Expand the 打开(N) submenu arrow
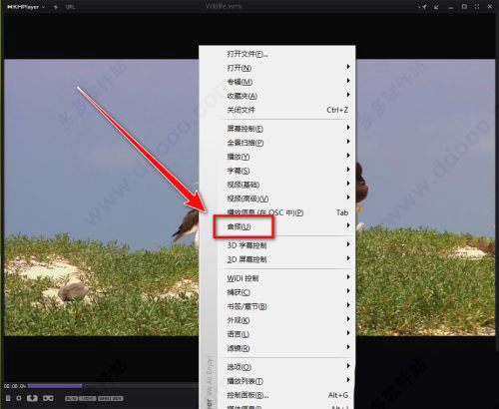Viewport: 499px width, 409px height. 348,67
